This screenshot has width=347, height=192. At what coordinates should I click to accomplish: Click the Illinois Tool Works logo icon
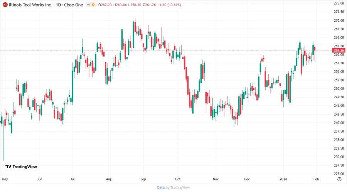pyautogui.click(x=5, y=5)
